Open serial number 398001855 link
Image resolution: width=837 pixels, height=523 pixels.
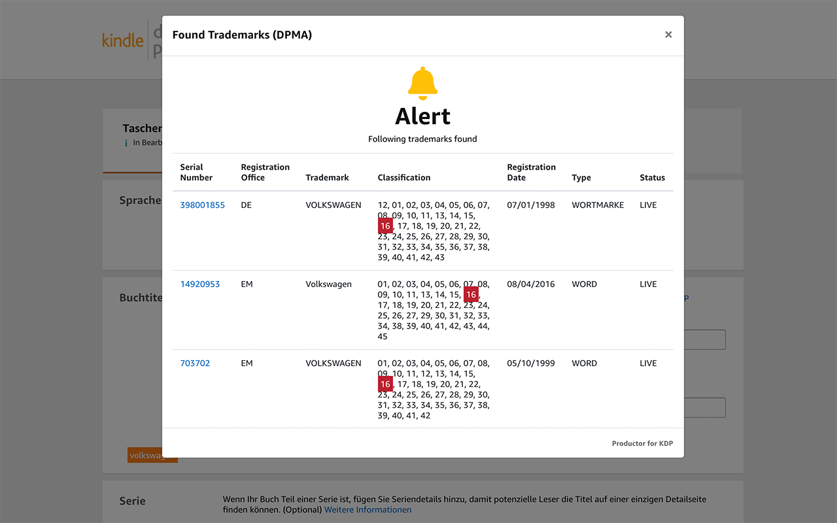[203, 205]
